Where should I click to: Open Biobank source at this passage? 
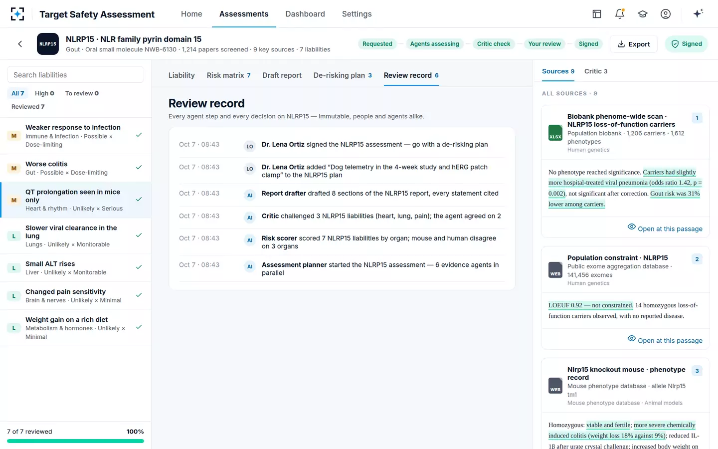[665, 228]
